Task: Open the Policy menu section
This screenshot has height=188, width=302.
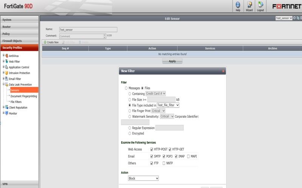Action: pos(20,33)
